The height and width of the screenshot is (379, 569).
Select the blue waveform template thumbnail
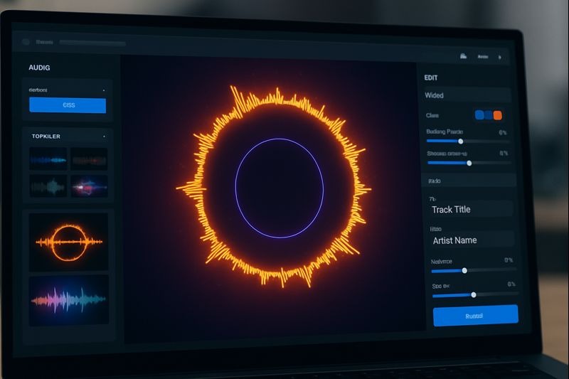tap(48, 159)
